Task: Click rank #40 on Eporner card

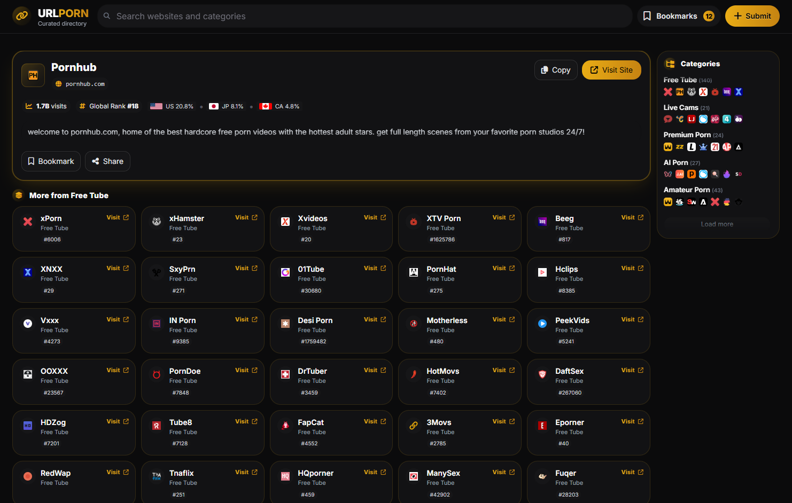Action: tap(563, 444)
